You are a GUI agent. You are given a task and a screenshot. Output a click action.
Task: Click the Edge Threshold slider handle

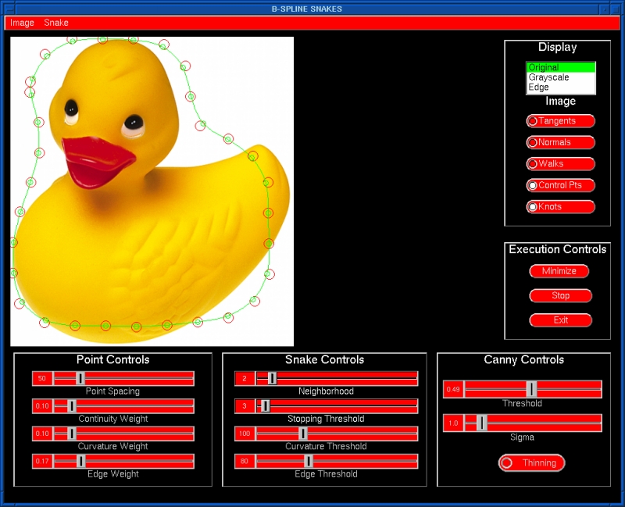click(x=309, y=461)
